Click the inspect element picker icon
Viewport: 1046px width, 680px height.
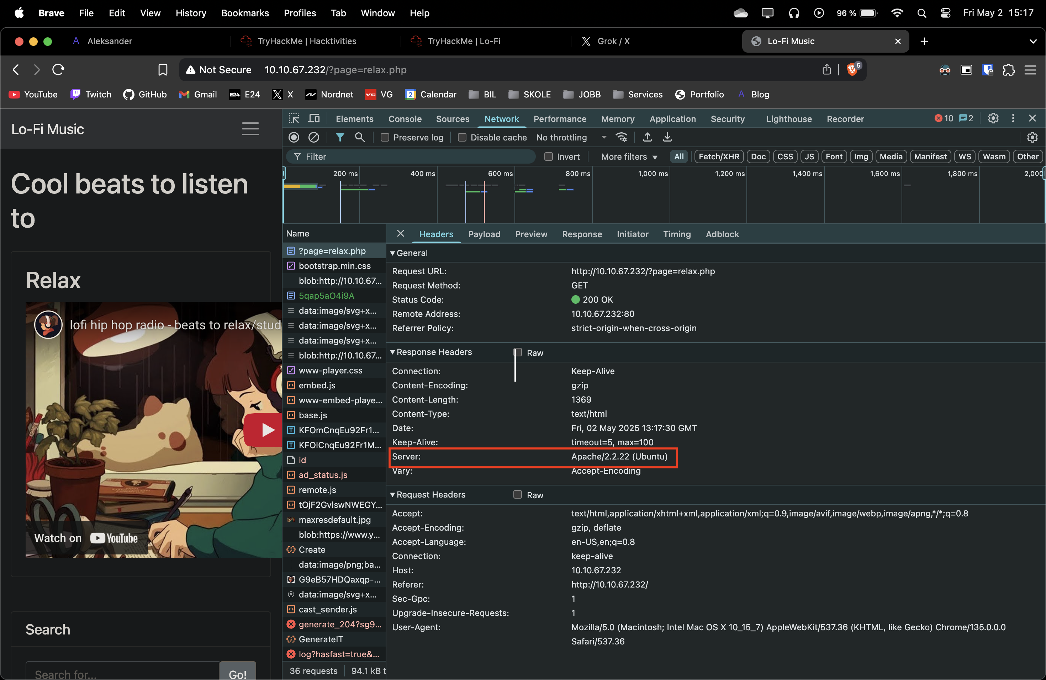294,118
